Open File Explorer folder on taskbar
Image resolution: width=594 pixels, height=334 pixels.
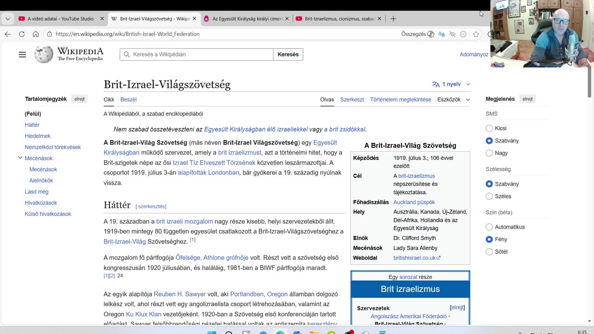pos(314,332)
